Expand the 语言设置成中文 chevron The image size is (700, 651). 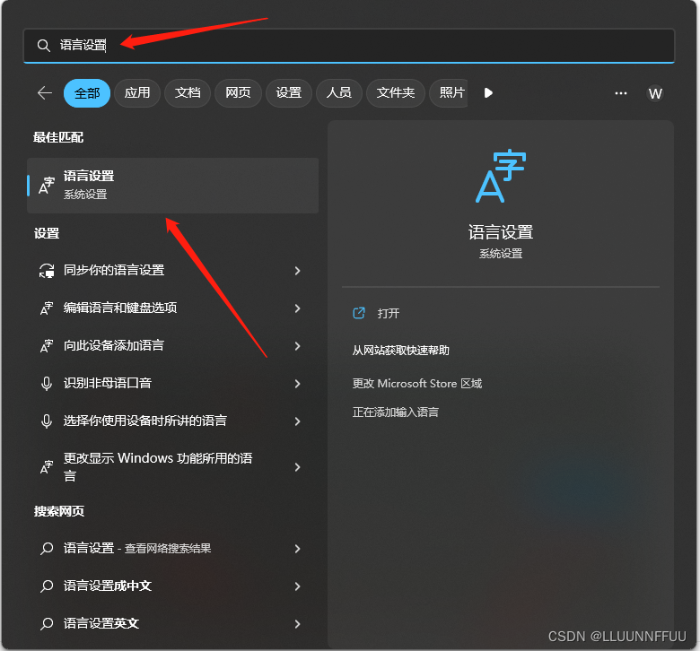click(x=297, y=586)
